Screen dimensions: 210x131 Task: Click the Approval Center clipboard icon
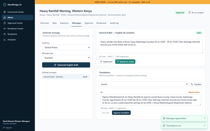[x=5, y=23]
